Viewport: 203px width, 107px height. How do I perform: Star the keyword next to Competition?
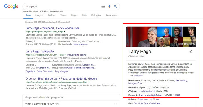pyautogui.click(x=62, y=11)
